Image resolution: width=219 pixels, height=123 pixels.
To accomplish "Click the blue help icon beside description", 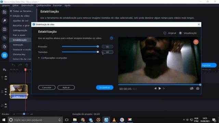I will pos(111,38).
